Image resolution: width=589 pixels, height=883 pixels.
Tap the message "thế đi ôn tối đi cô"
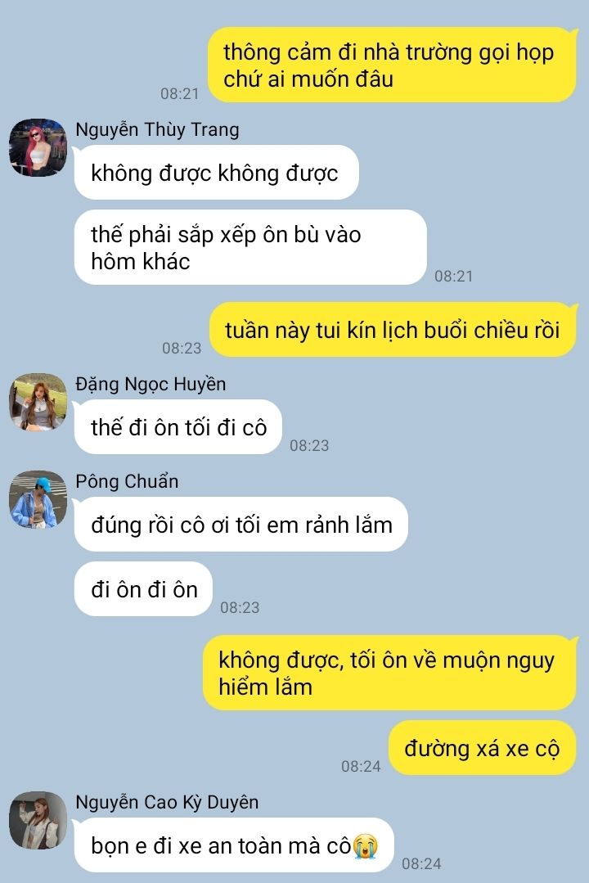click(178, 427)
